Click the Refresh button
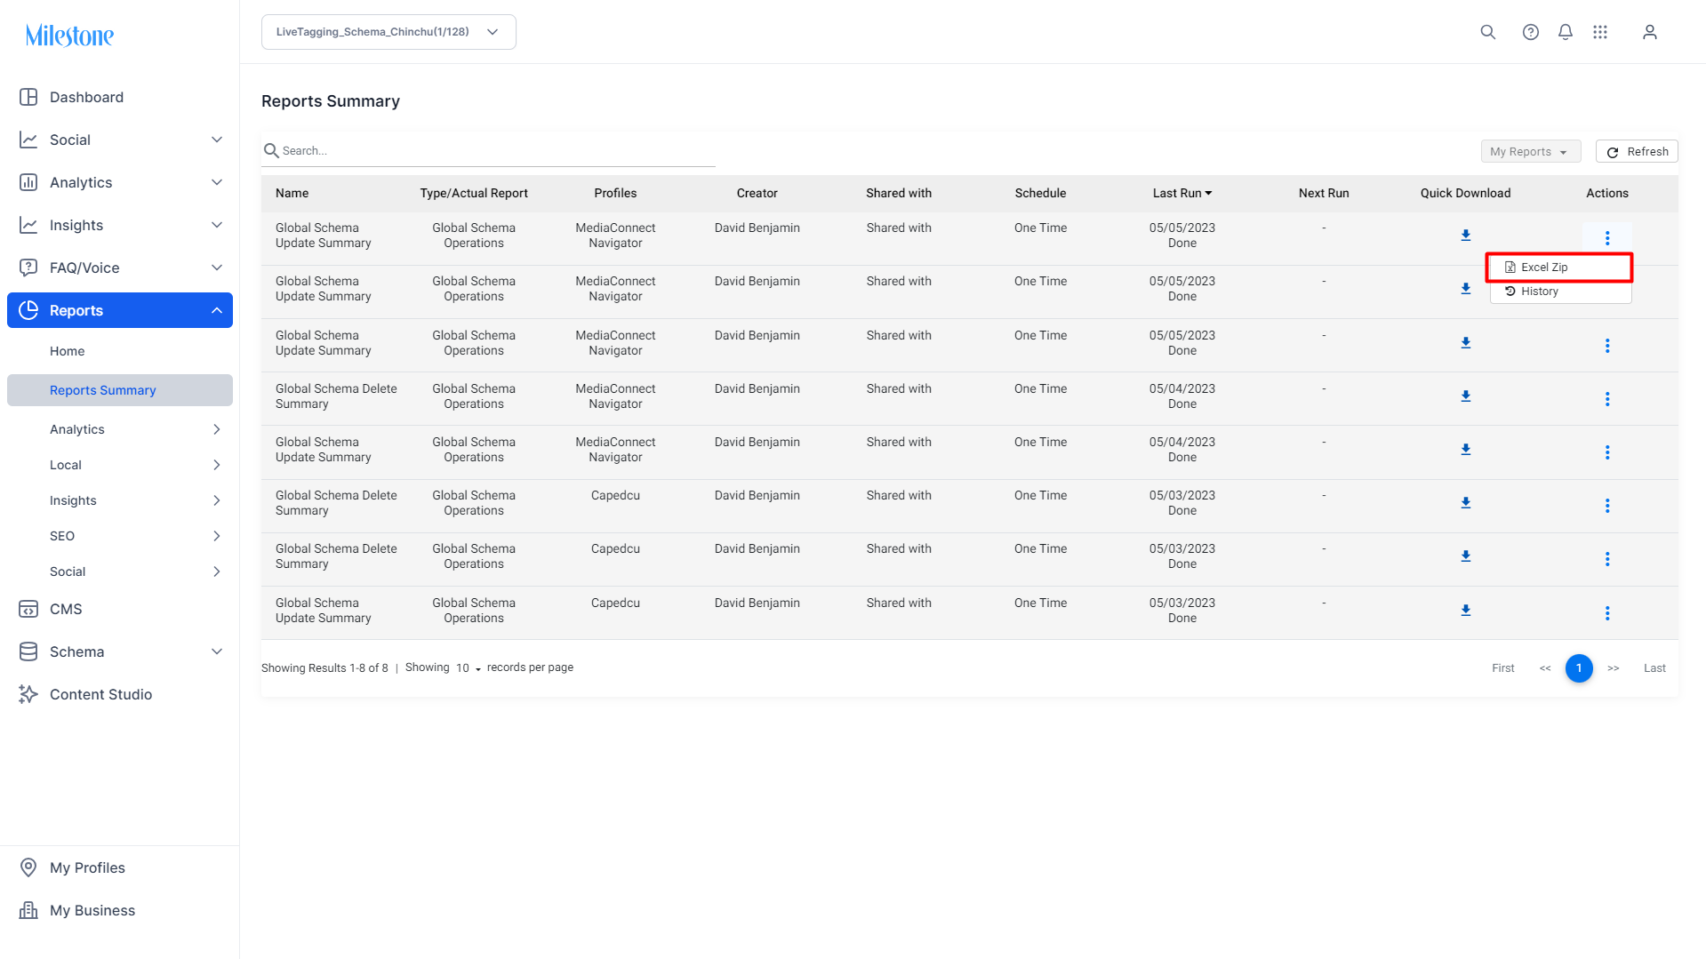Viewport: 1706px width, 959px height. click(1637, 152)
